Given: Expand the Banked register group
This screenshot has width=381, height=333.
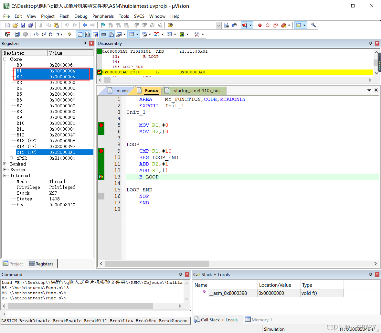Looking at the screenshot, I should click(5, 164).
